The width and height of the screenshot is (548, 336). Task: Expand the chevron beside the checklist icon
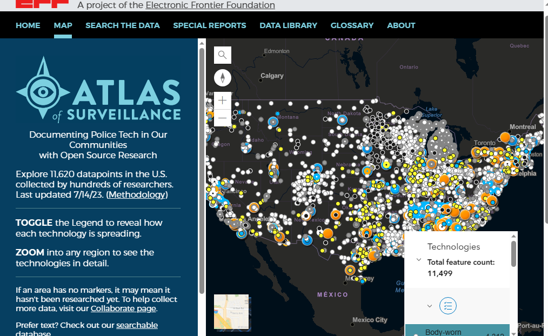[x=430, y=306]
